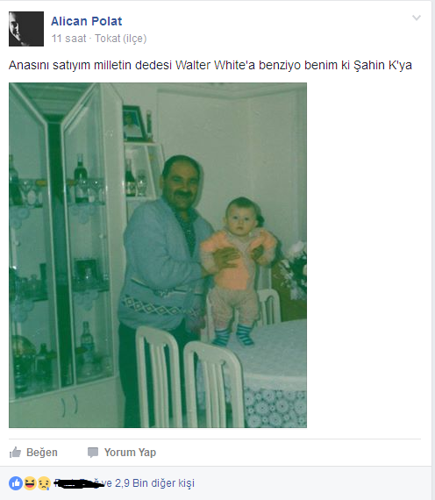This screenshot has width=435, height=500.
Task: Click the Beğen button label
Action: pos(42,453)
